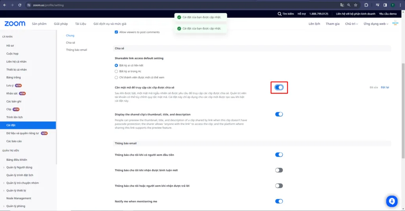Open the browser extensions puzzle icon

[x=366, y=5]
